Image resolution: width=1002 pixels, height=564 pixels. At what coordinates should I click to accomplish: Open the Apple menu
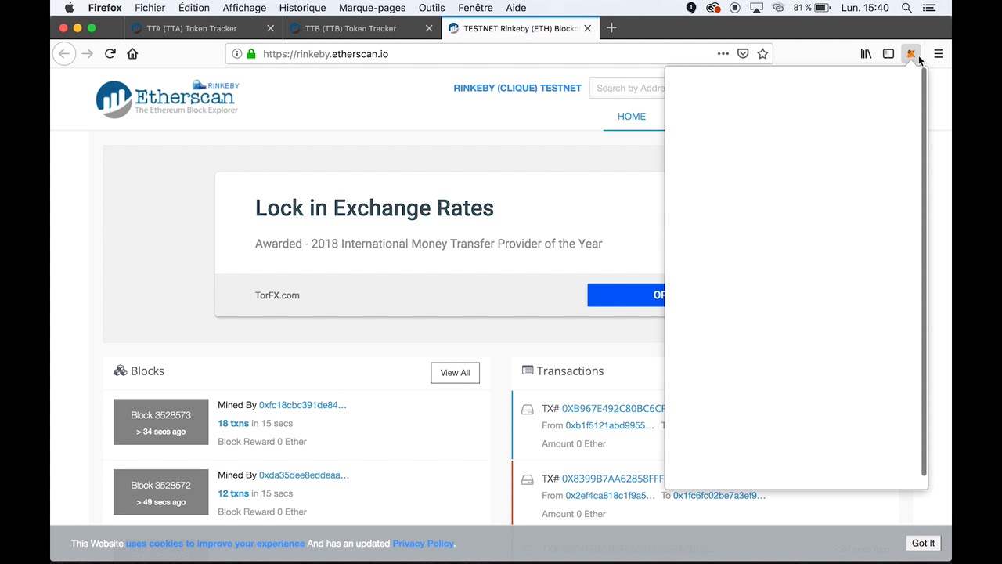69,8
